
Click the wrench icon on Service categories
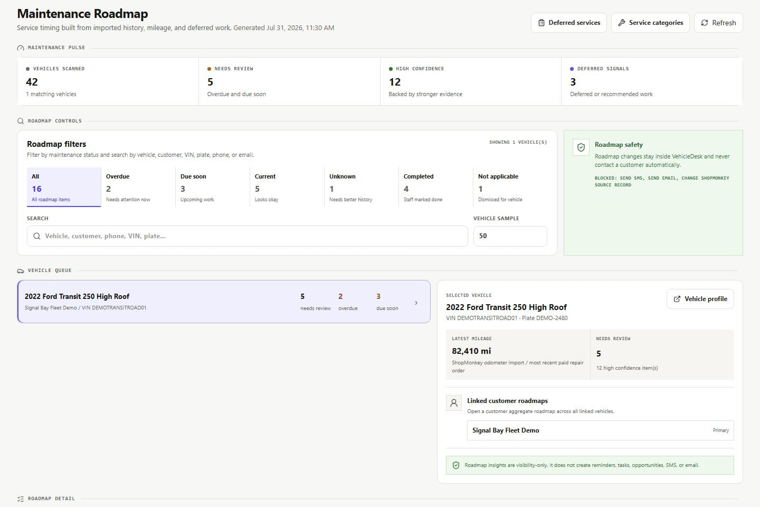click(x=622, y=23)
